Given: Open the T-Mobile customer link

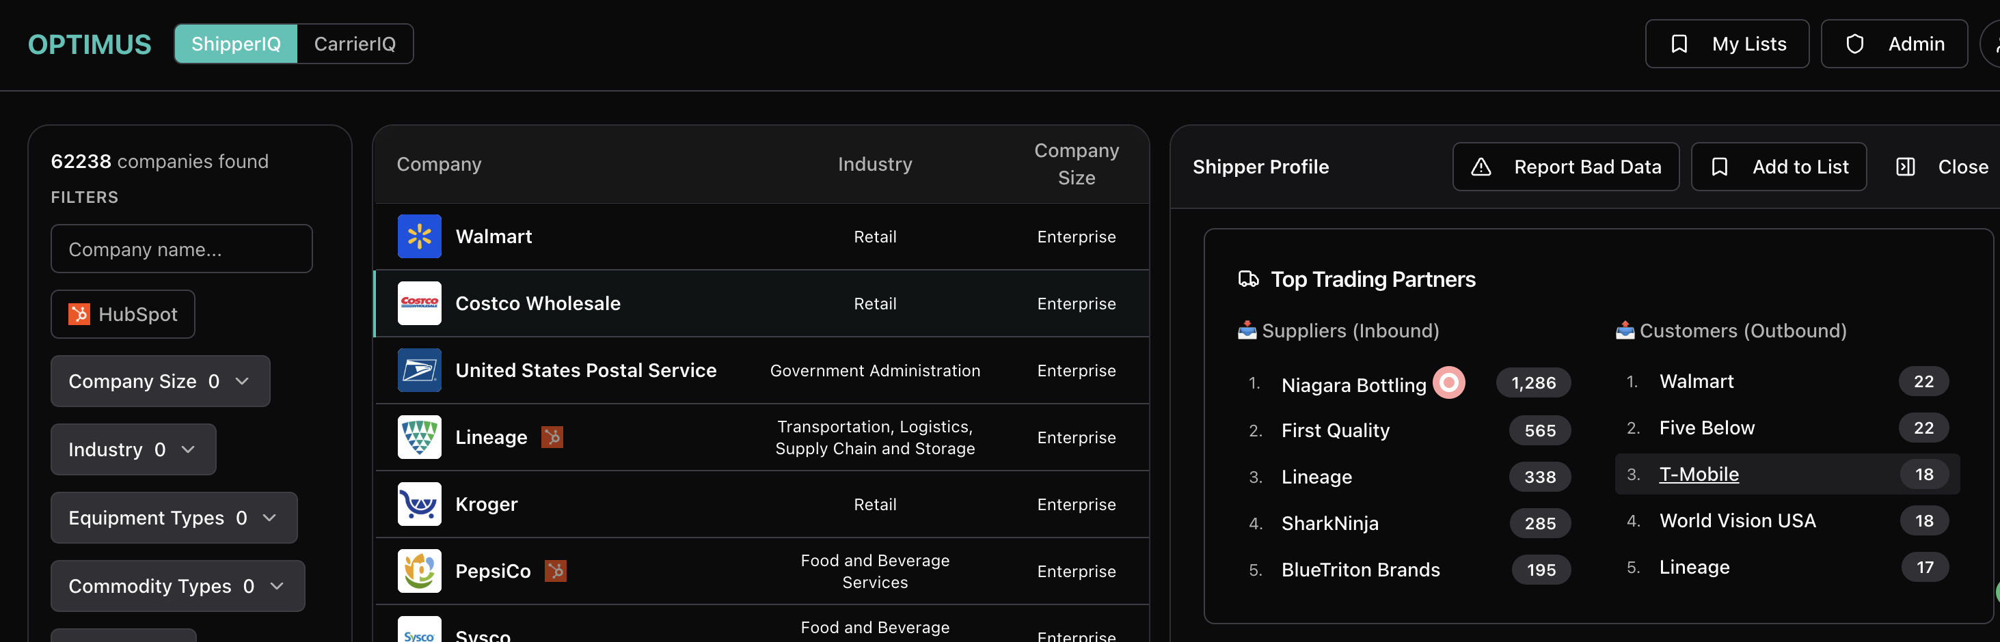Looking at the screenshot, I should (x=1699, y=474).
